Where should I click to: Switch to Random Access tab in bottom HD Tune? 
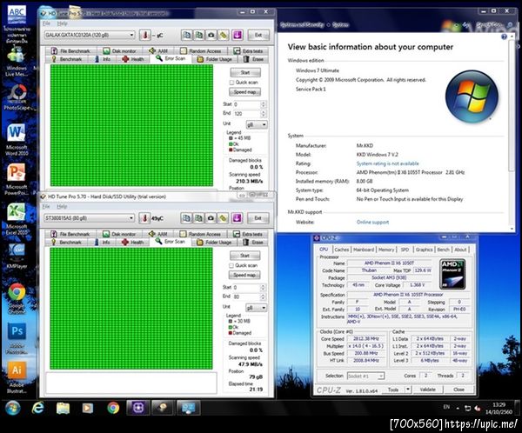click(x=201, y=234)
